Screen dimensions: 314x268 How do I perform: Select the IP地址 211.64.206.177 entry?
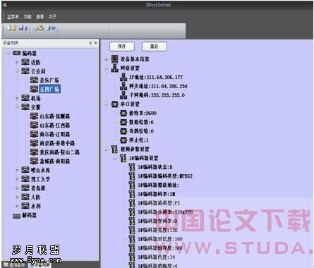point(156,77)
